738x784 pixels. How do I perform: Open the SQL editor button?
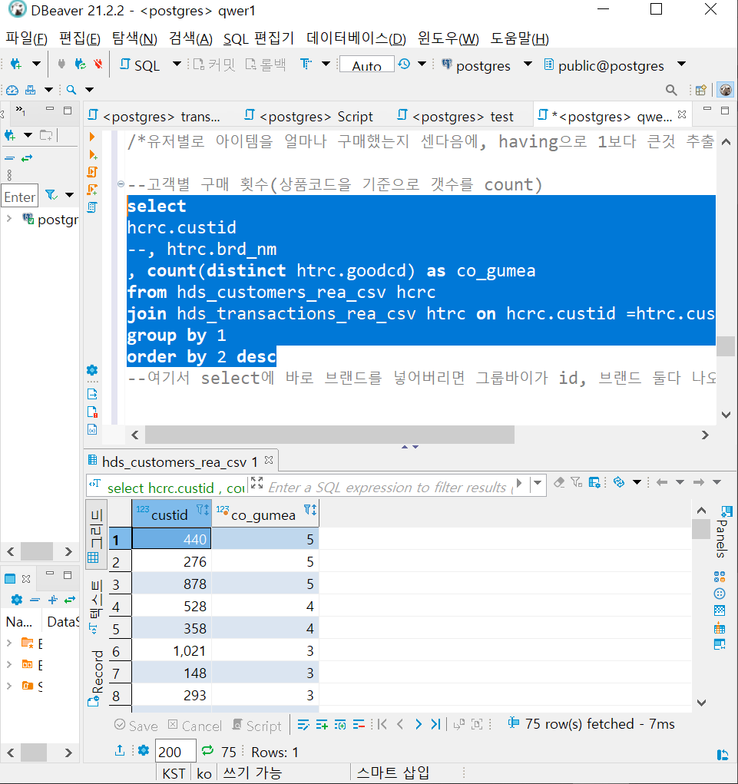pos(140,65)
